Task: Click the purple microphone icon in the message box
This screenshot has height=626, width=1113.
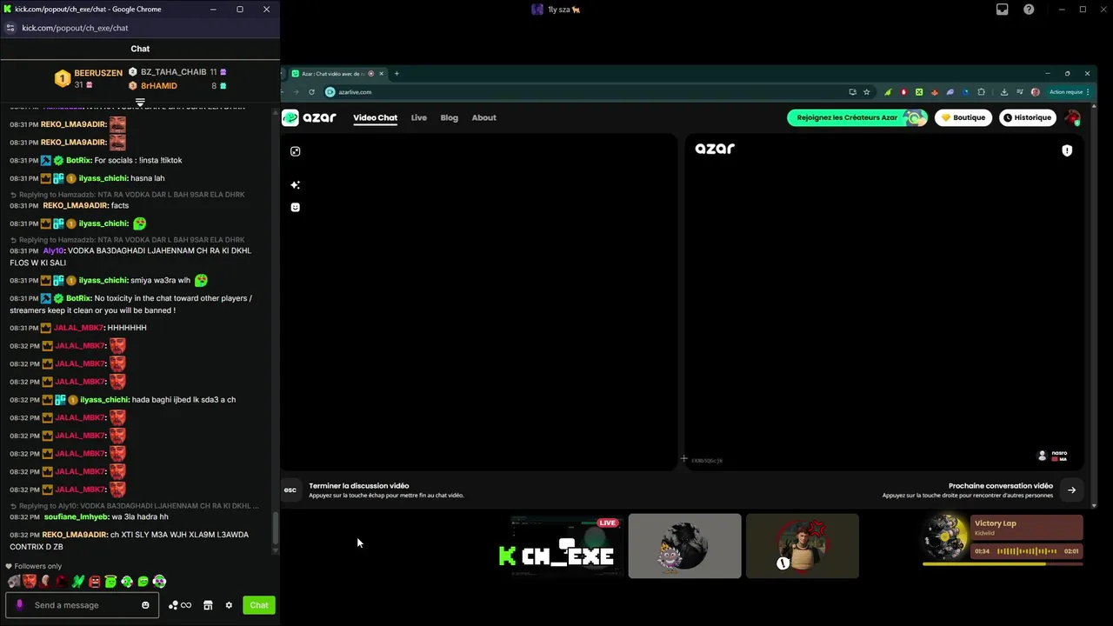Action: (20, 605)
